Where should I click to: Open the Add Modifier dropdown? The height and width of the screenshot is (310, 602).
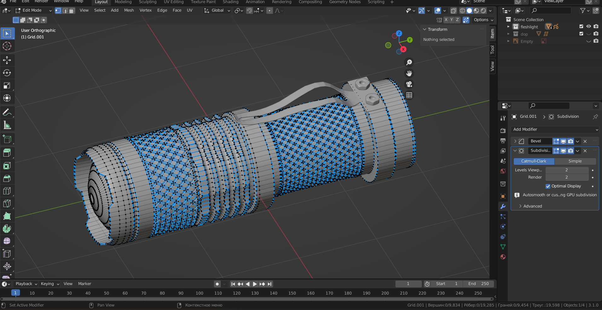pyautogui.click(x=555, y=129)
